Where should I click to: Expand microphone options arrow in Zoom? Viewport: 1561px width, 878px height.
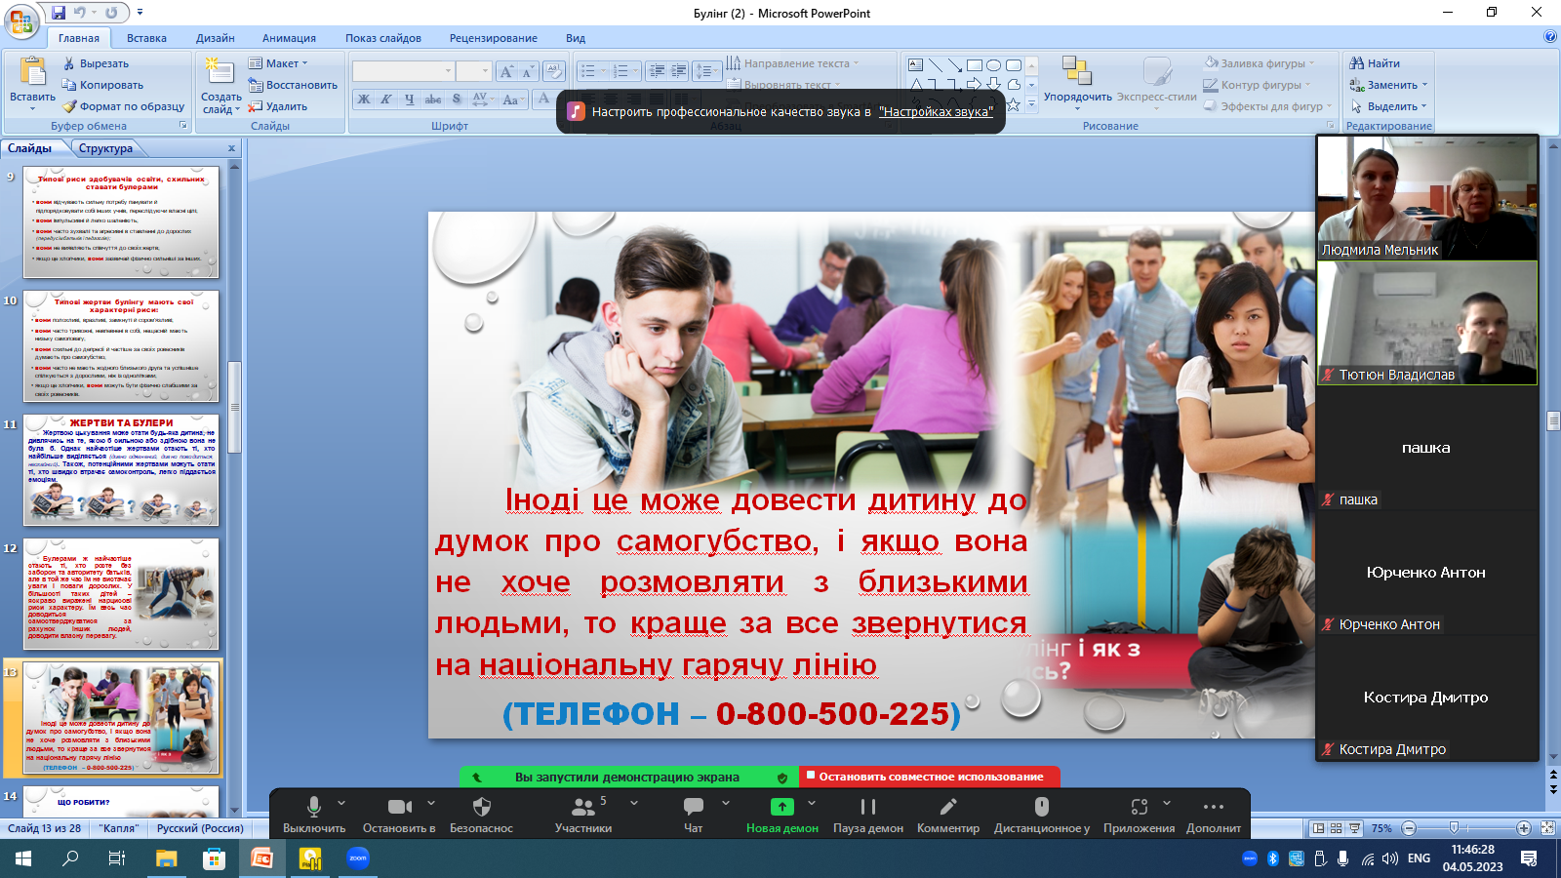pos(341,804)
